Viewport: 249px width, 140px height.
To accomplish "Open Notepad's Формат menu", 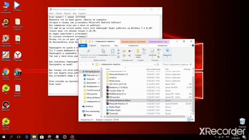I will (x=67, y=13).
